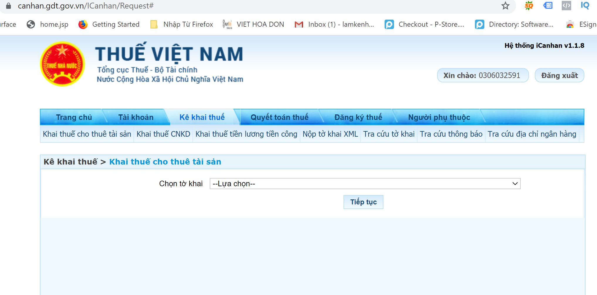Viewport: 597px width, 295px height.
Task: Click the Thuế Nhà Nước logo emblem
Action: [62, 64]
